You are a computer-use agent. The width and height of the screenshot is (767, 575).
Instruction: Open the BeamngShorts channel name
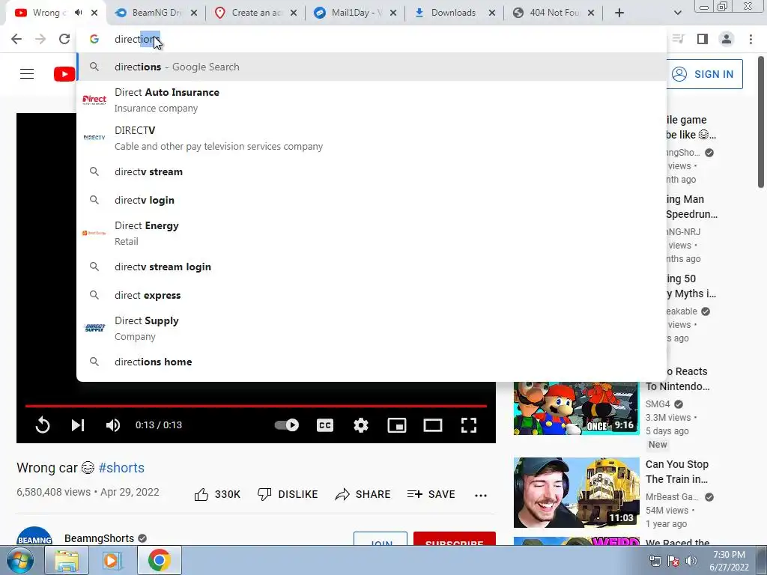point(100,538)
